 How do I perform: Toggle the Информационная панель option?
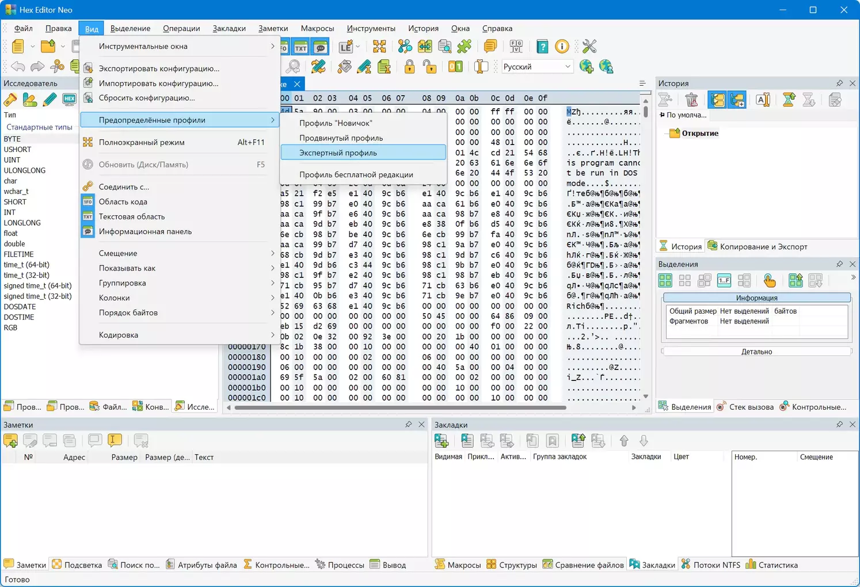click(x=145, y=231)
